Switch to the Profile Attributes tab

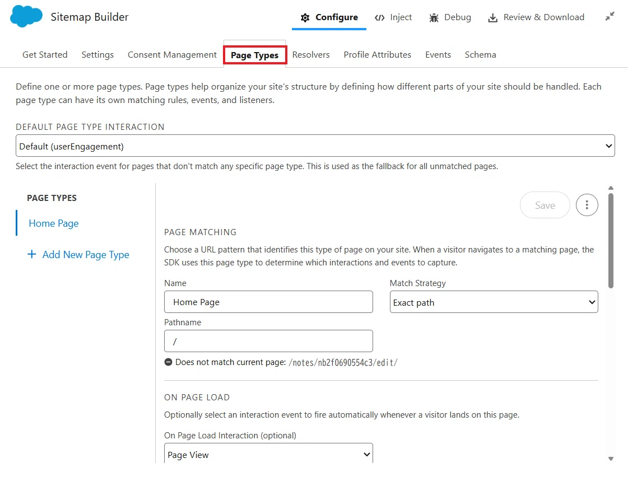coord(377,54)
